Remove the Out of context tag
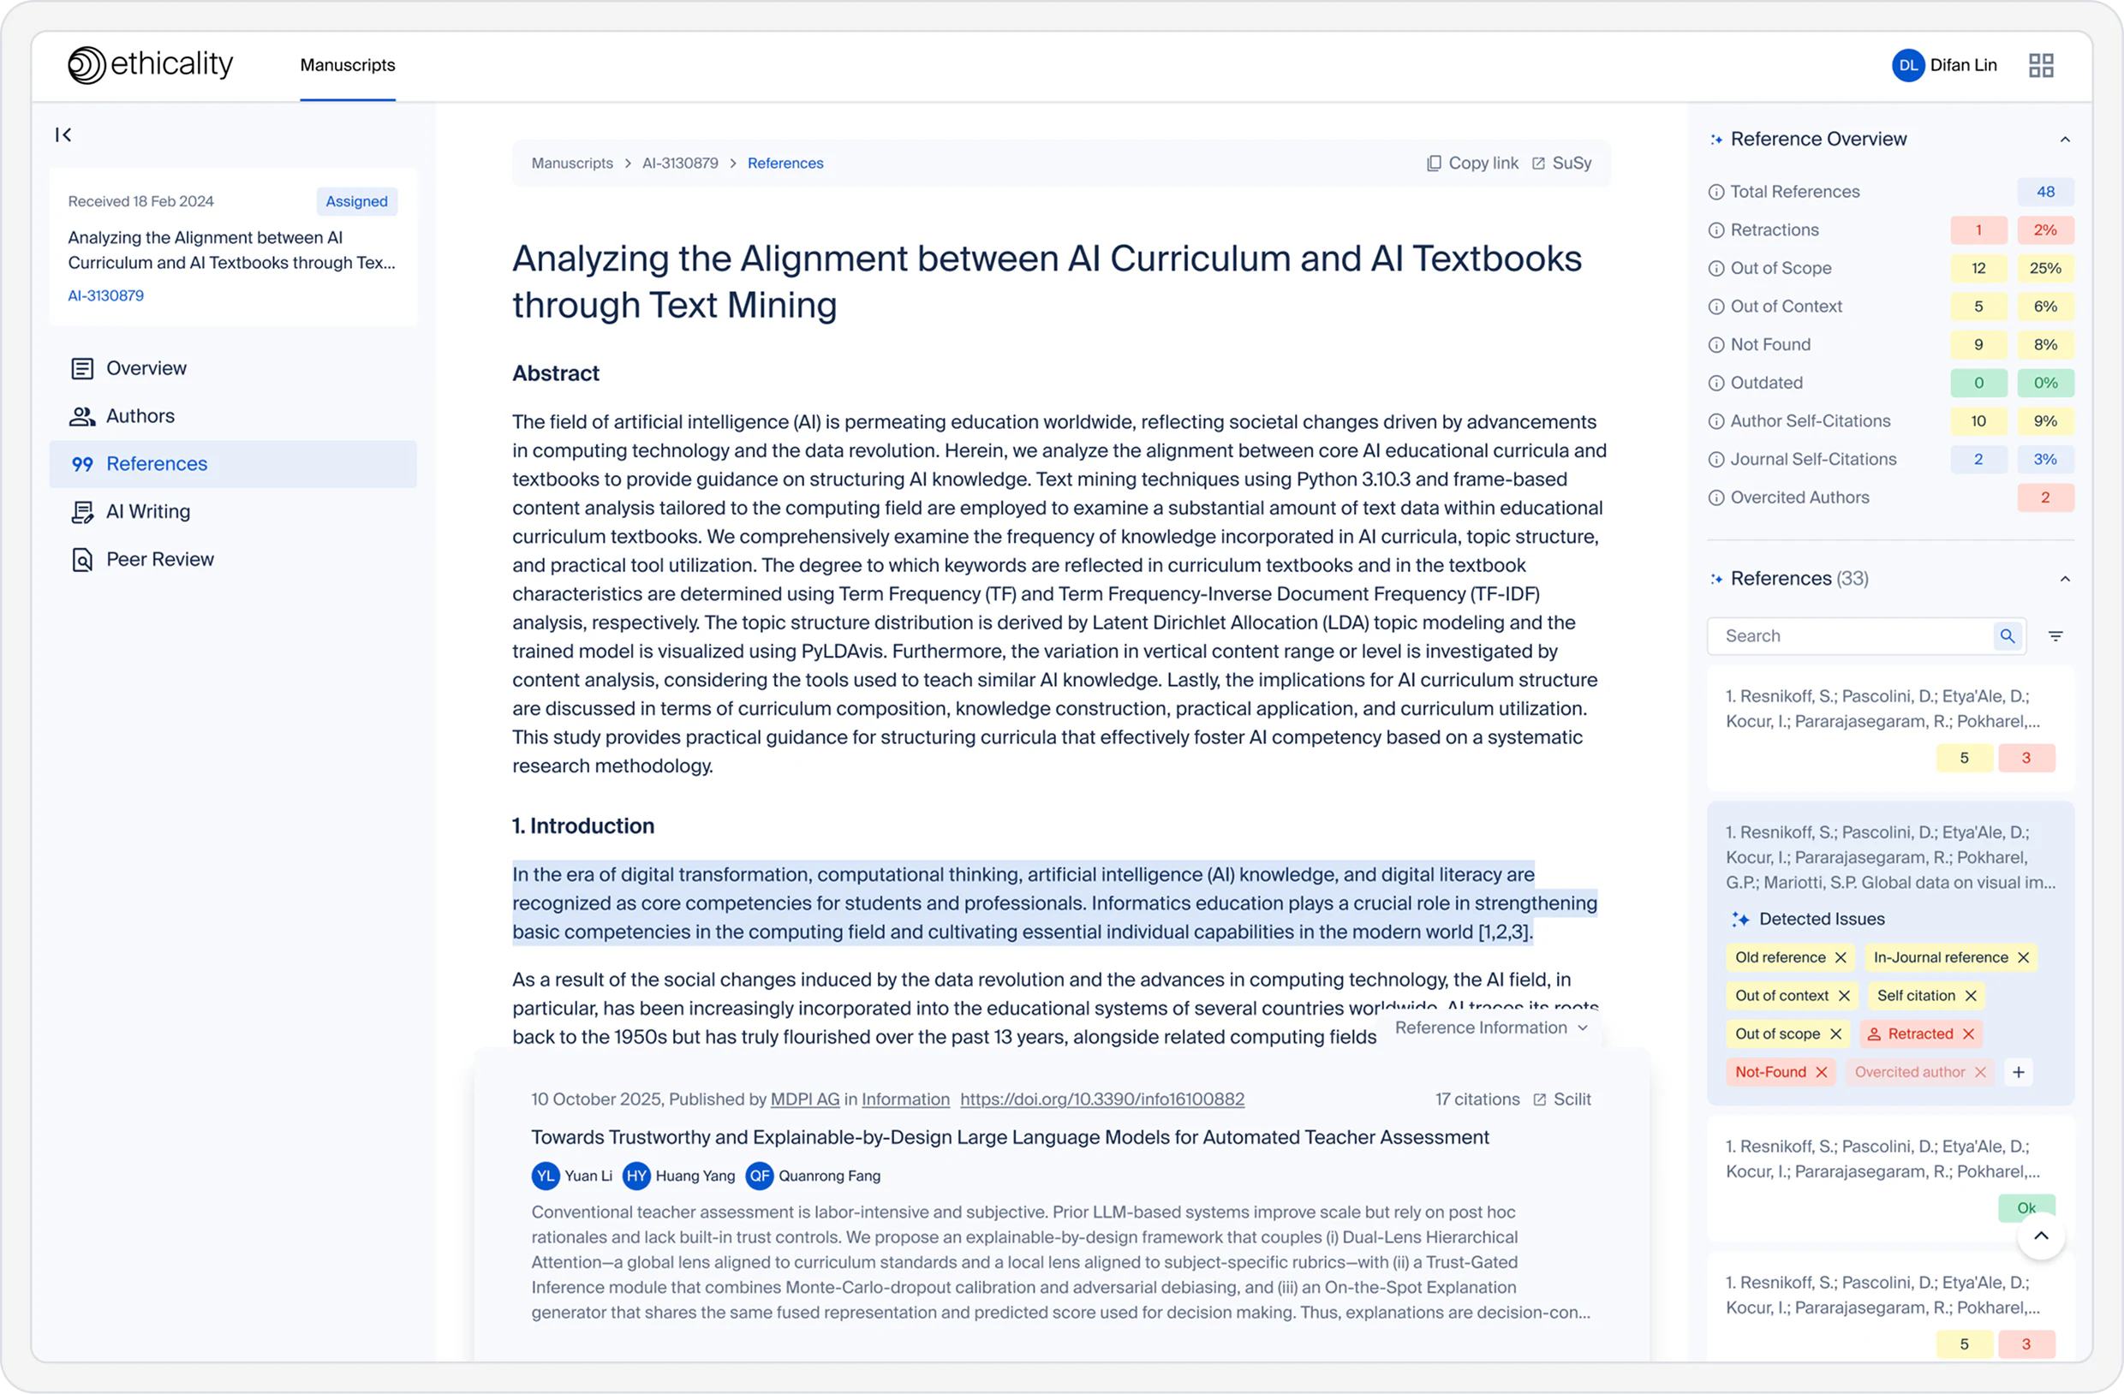2124x1394 pixels. pyautogui.click(x=1844, y=996)
